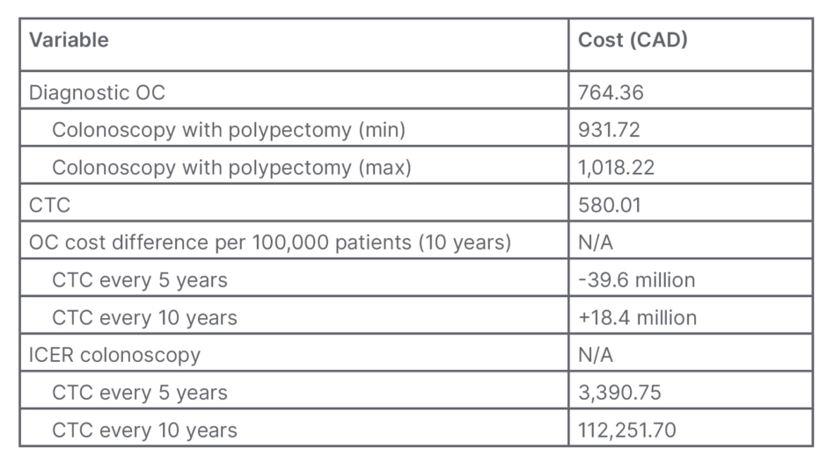The image size is (827, 463).
Task: Click the 1,018.22 cost value
Action: pyautogui.click(x=616, y=168)
